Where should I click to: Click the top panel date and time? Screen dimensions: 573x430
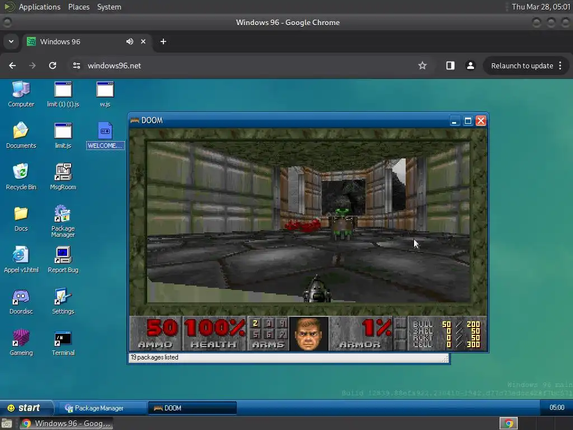click(x=541, y=7)
